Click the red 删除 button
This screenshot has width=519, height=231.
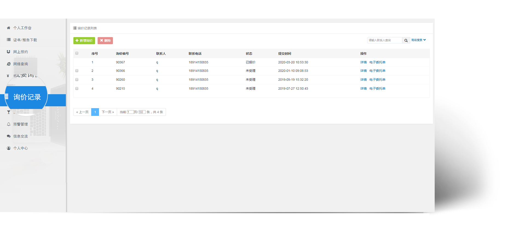(105, 41)
